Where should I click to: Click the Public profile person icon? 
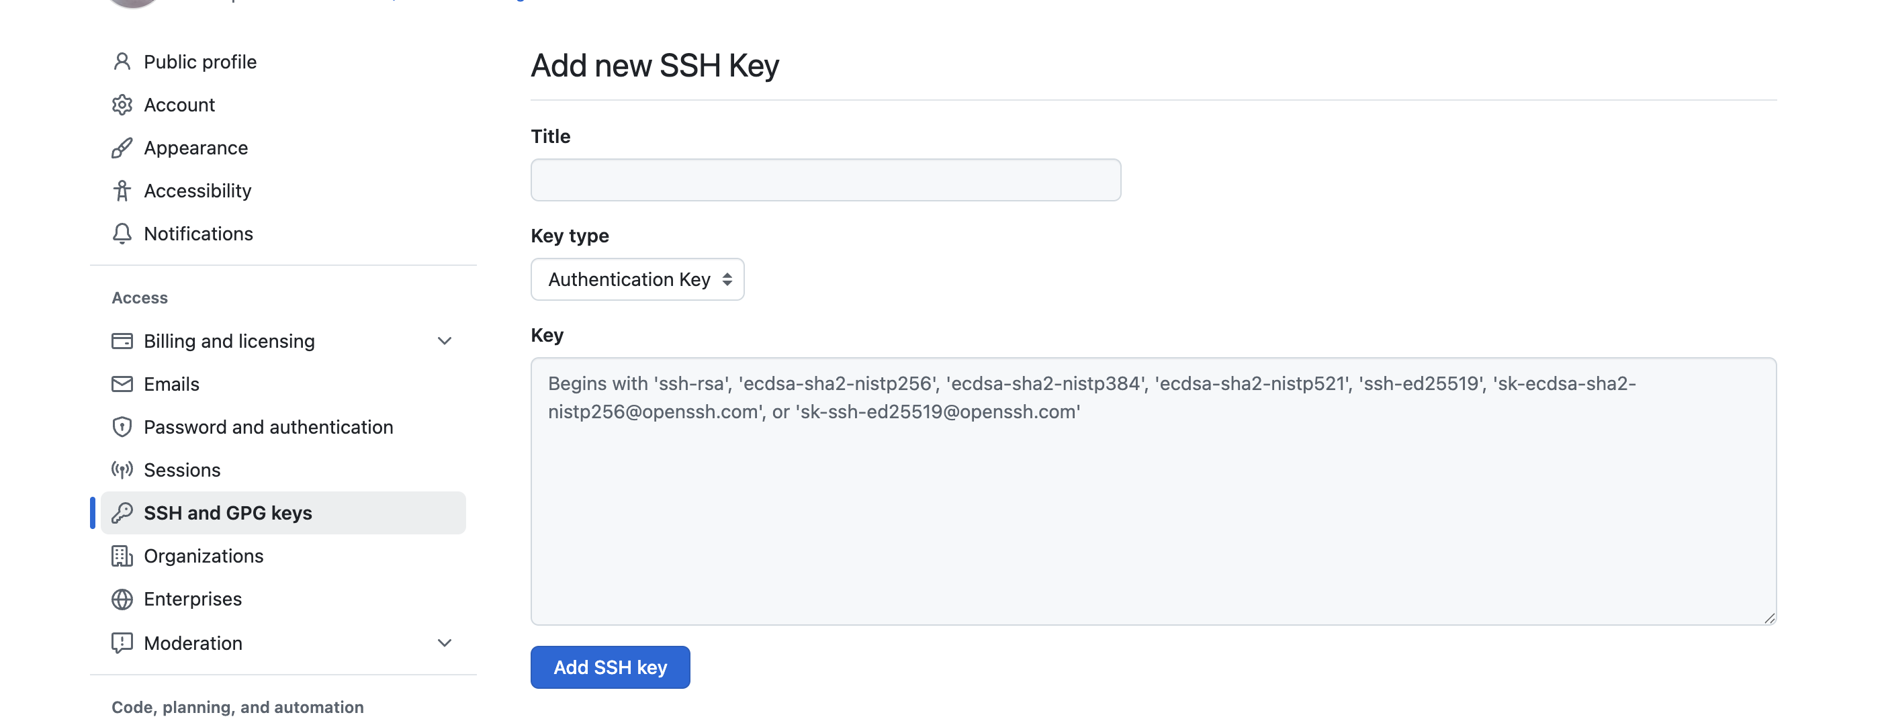click(122, 62)
